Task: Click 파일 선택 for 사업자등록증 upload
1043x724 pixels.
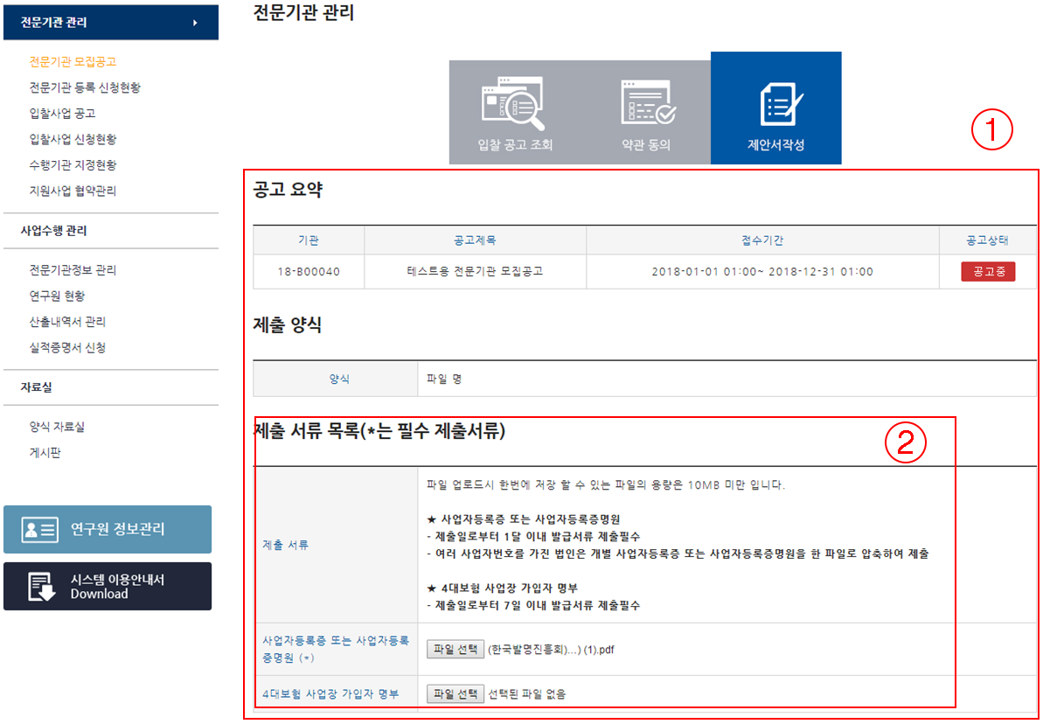Action: (455, 649)
